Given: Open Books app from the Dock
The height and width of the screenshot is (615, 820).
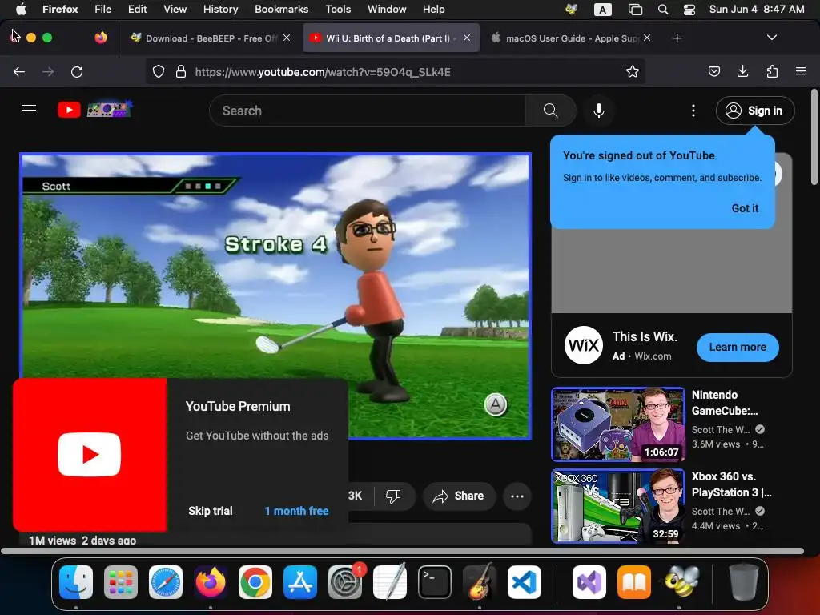Looking at the screenshot, I should tap(634, 582).
